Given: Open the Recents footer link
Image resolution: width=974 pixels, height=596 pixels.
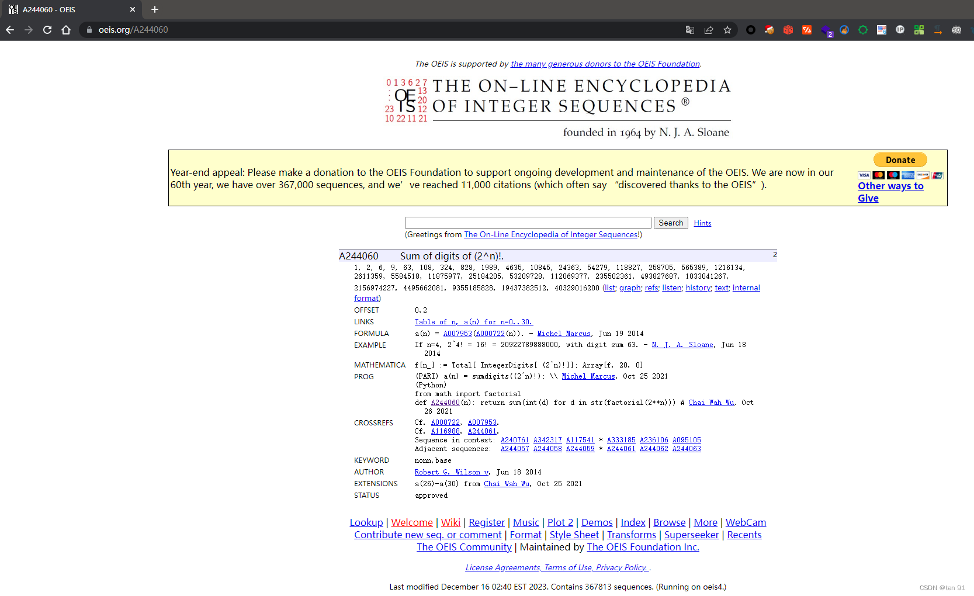Looking at the screenshot, I should (744, 535).
